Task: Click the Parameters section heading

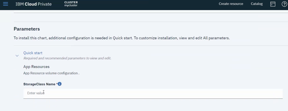Action: click(27, 29)
